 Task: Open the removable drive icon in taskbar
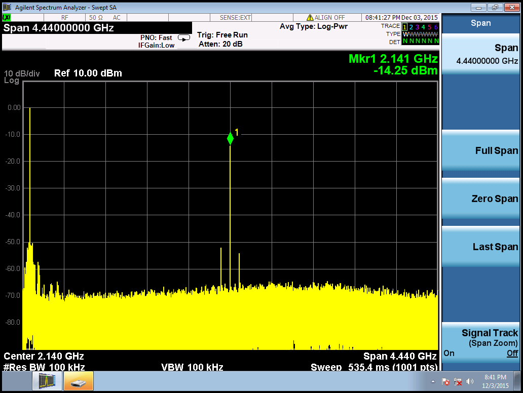(x=79, y=381)
